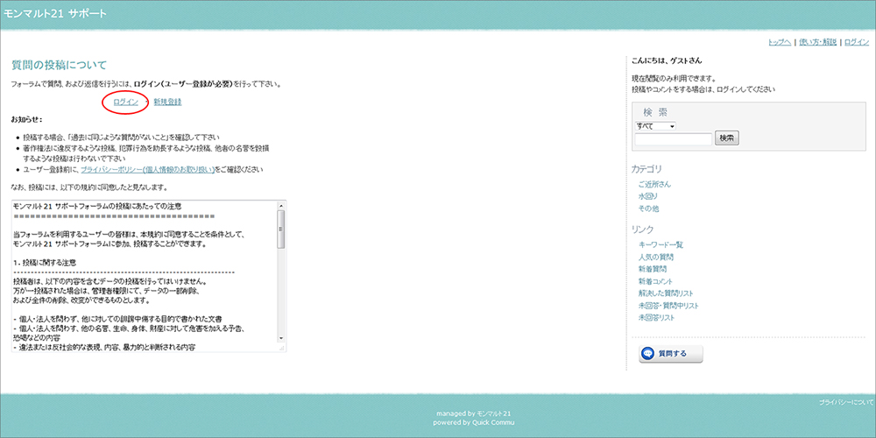Image resolution: width=876 pixels, height=438 pixels.
Task: Click the search keyword input field
Action: point(673,139)
